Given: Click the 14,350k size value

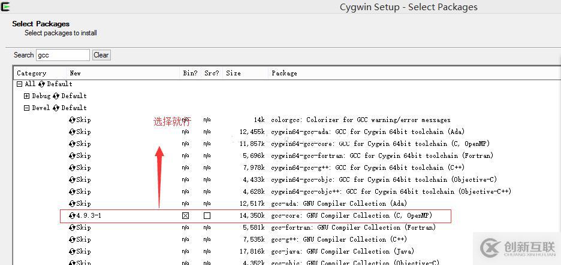Looking at the screenshot, I should [252, 216].
